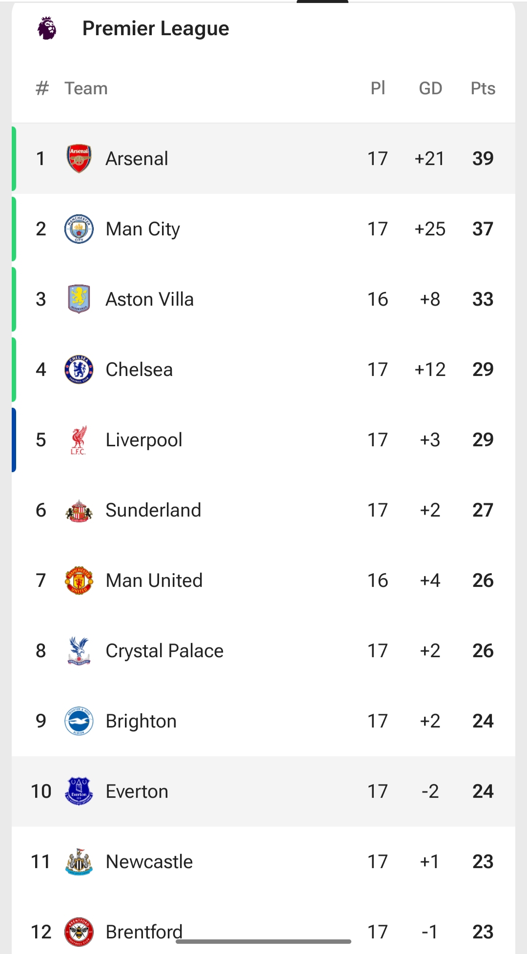The image size is (527, 954).
Task: Click the Sunderland club crest
Action: coord(79,511)
